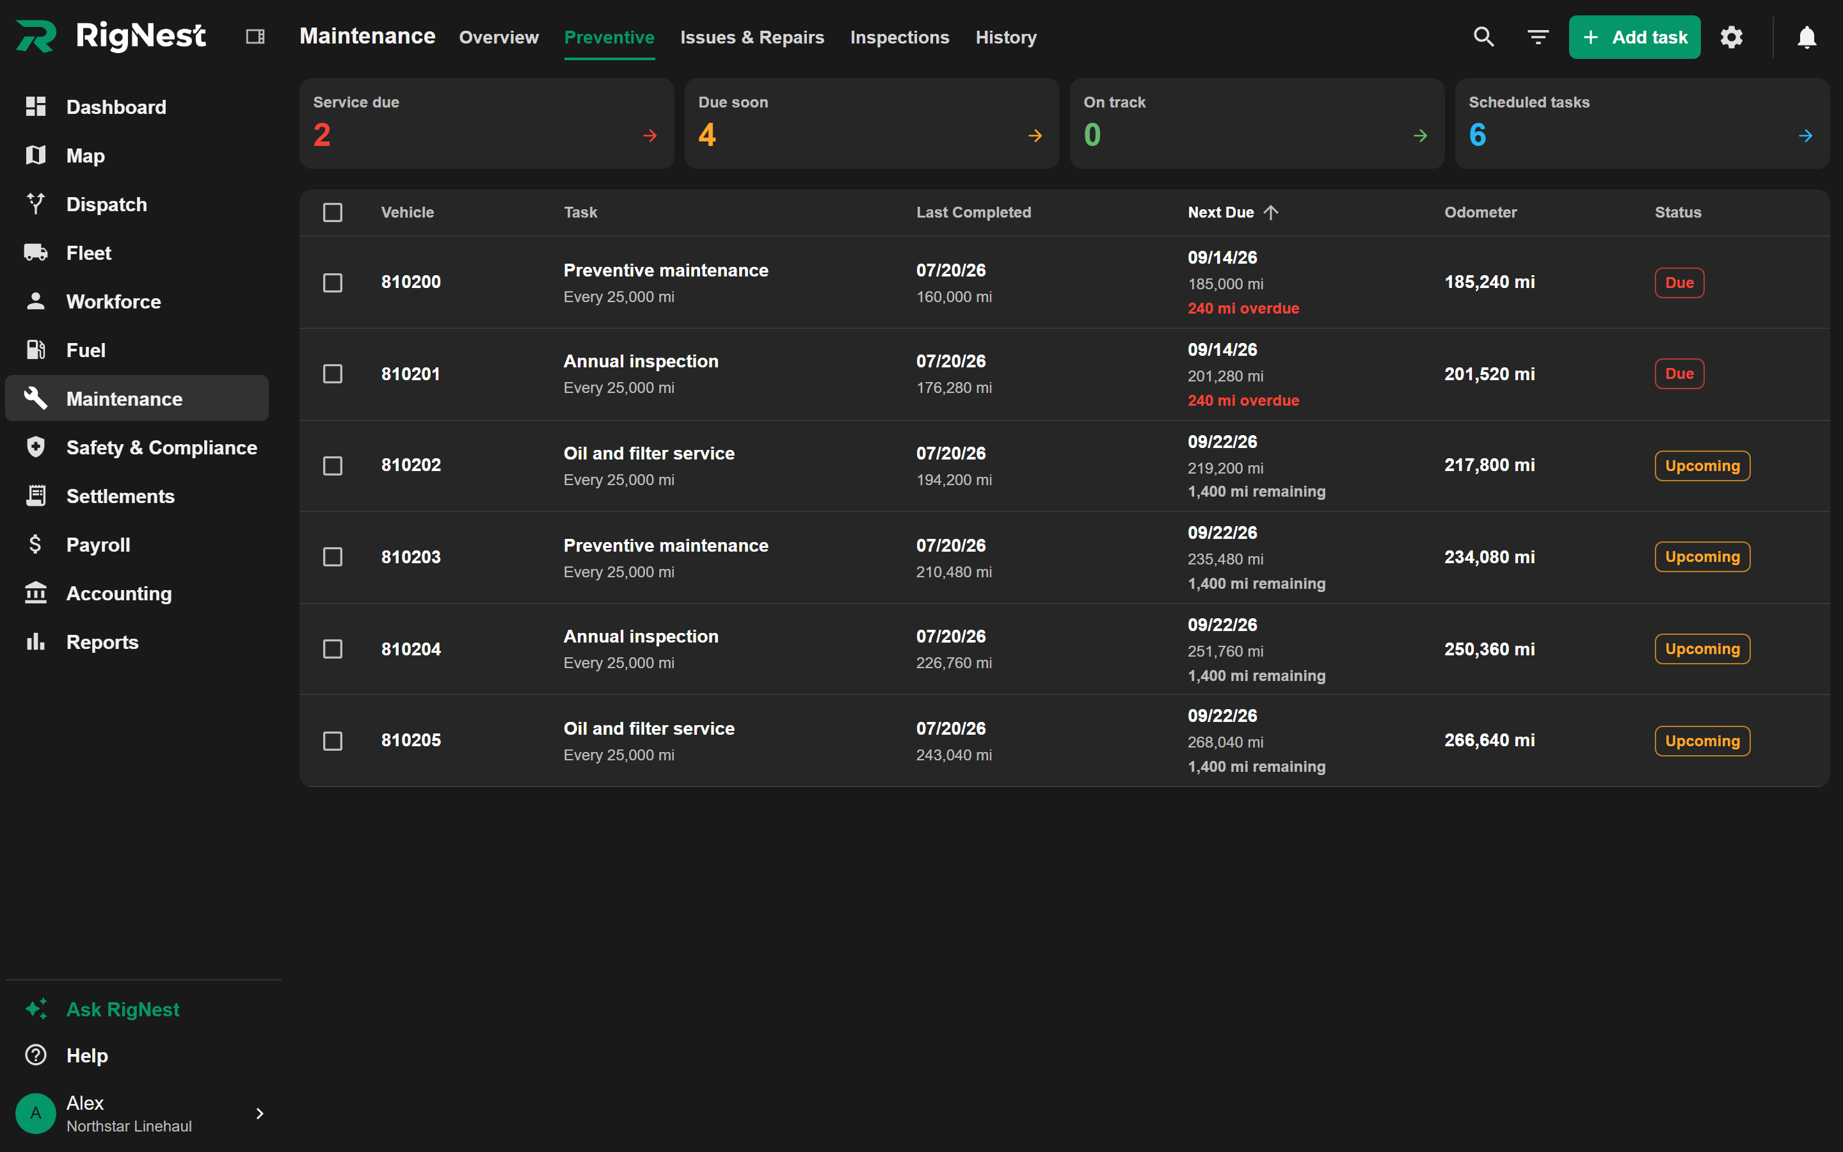The height and width of the screenshot is (1152, 1843).
Task: Click the Dashboard grid icon
Action: coord(36,107)
